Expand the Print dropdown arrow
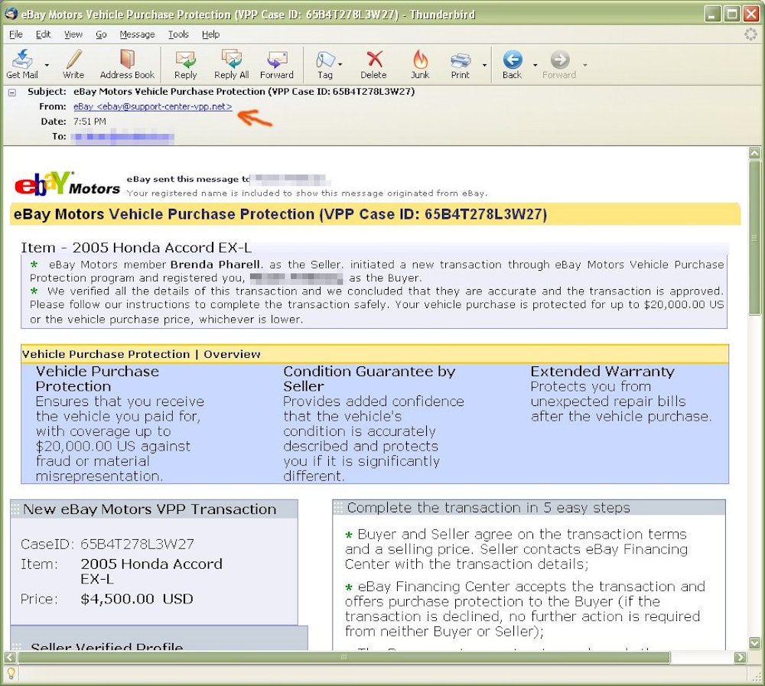Viewport: 765px width, 686px height. [484, 66]
